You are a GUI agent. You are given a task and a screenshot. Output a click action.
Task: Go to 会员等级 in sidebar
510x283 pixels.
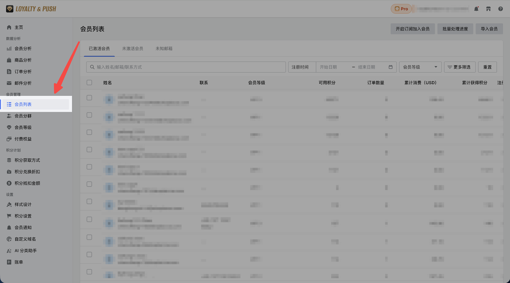[x=23, y=127]
